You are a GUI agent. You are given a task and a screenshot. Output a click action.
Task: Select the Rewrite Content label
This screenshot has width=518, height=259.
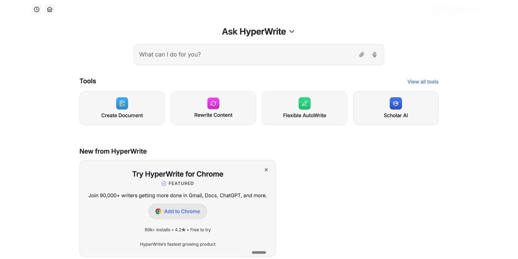(213, 115)
